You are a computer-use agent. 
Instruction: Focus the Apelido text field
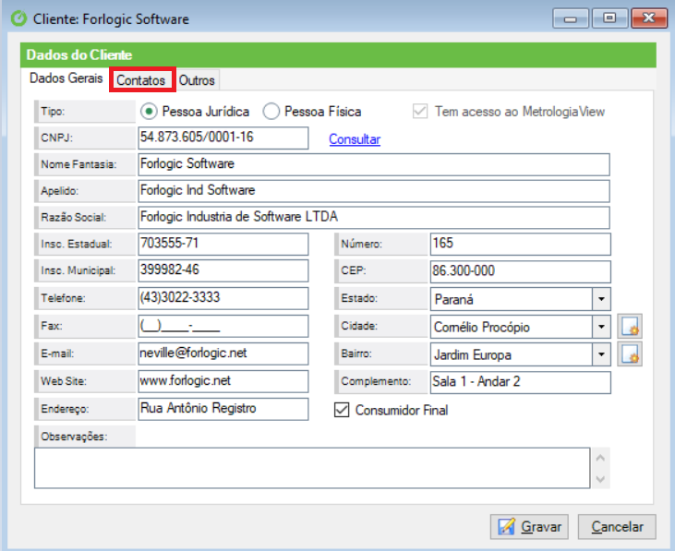click(x=374, y=191)
